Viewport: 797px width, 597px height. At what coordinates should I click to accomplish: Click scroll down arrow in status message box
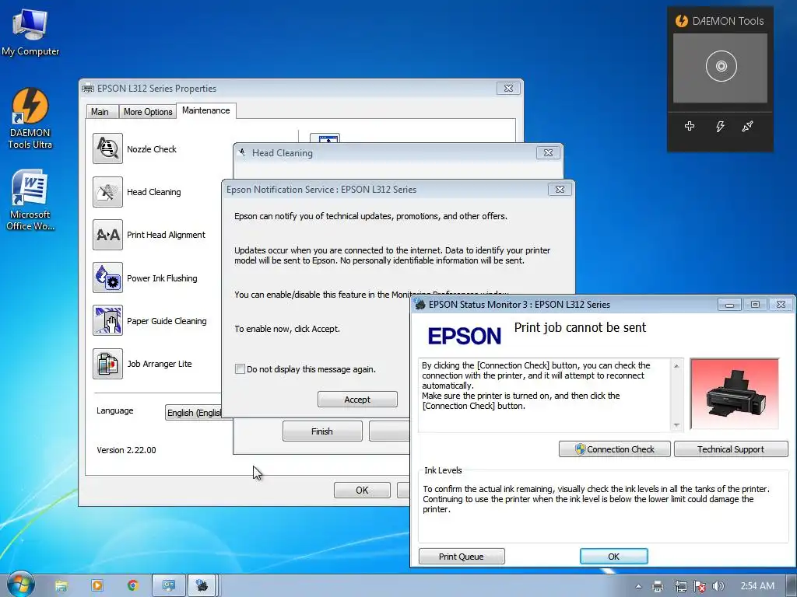[676, 425]
